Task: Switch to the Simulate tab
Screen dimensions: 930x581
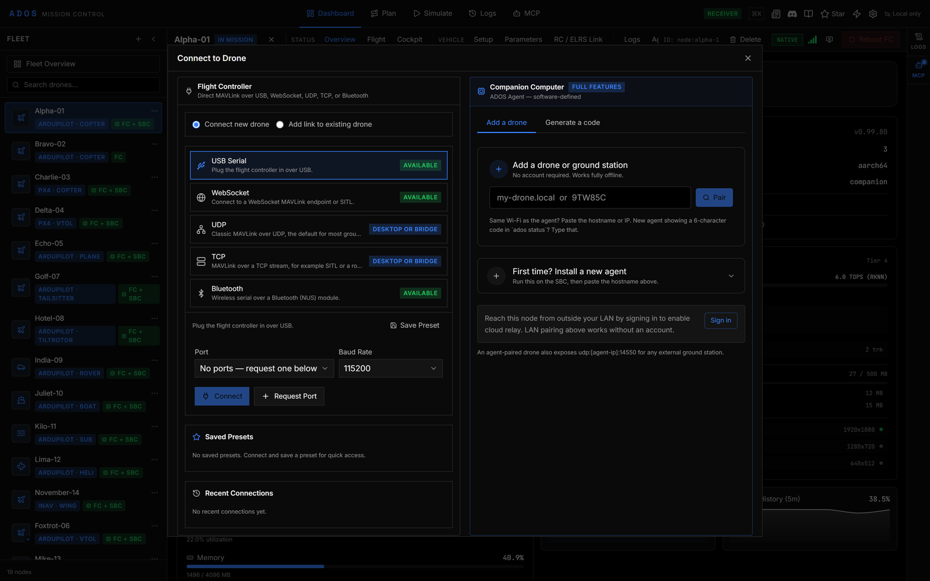Action: [x=432, y=13]
